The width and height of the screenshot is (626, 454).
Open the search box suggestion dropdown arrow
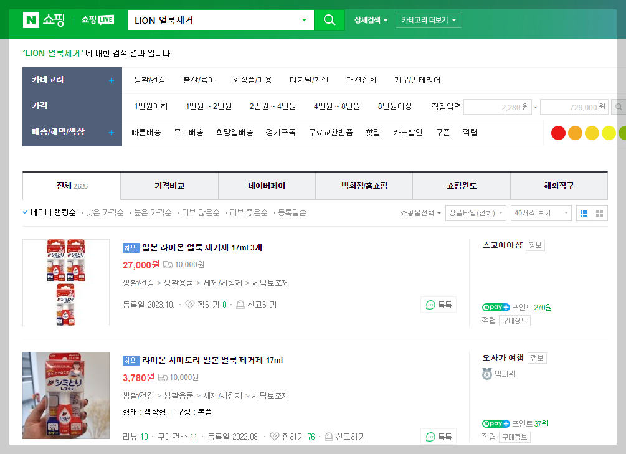tap(304, 19)
